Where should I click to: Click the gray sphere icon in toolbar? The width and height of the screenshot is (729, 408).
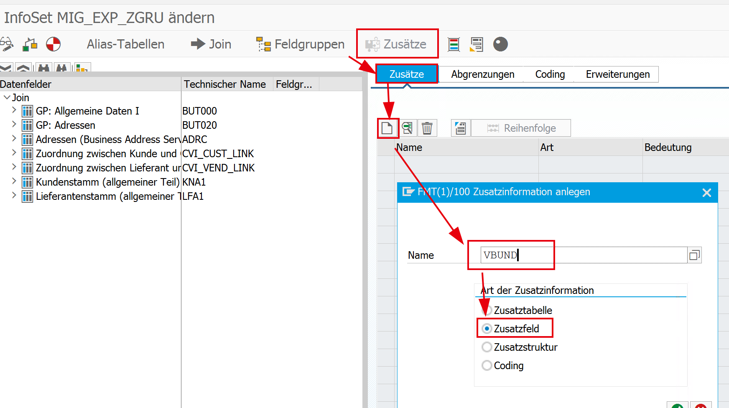500,44
